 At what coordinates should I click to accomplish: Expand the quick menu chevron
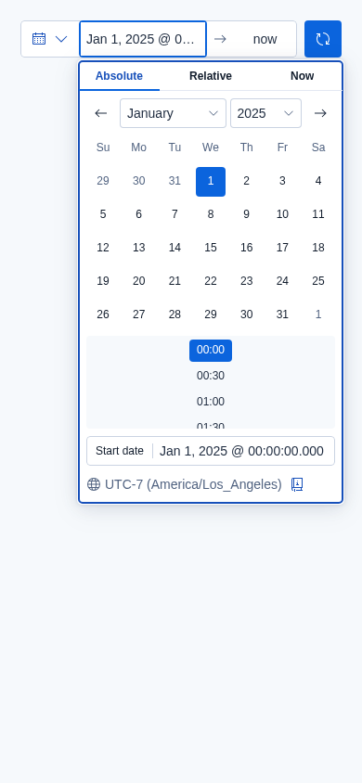(x=61, y=39)
